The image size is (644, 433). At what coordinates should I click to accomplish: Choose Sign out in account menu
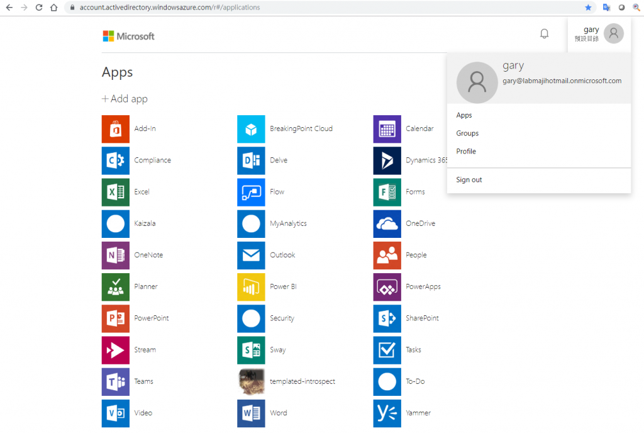(x=469, y=180)
